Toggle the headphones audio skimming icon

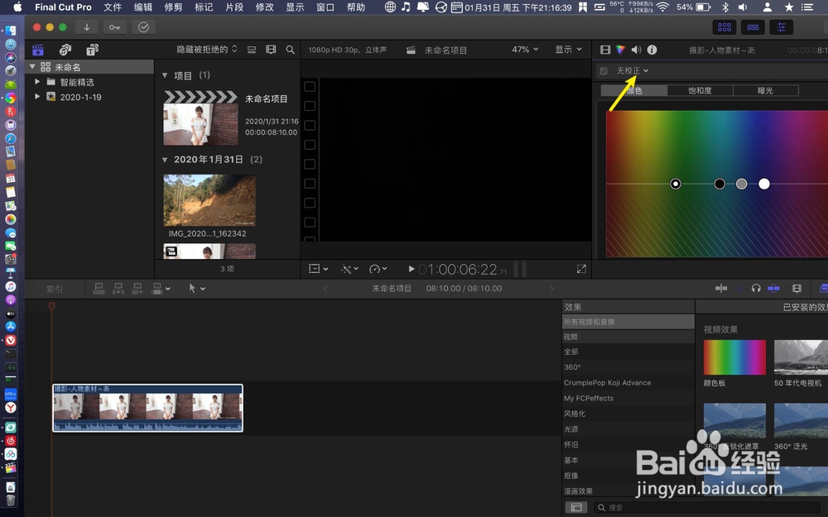point(756,288)
